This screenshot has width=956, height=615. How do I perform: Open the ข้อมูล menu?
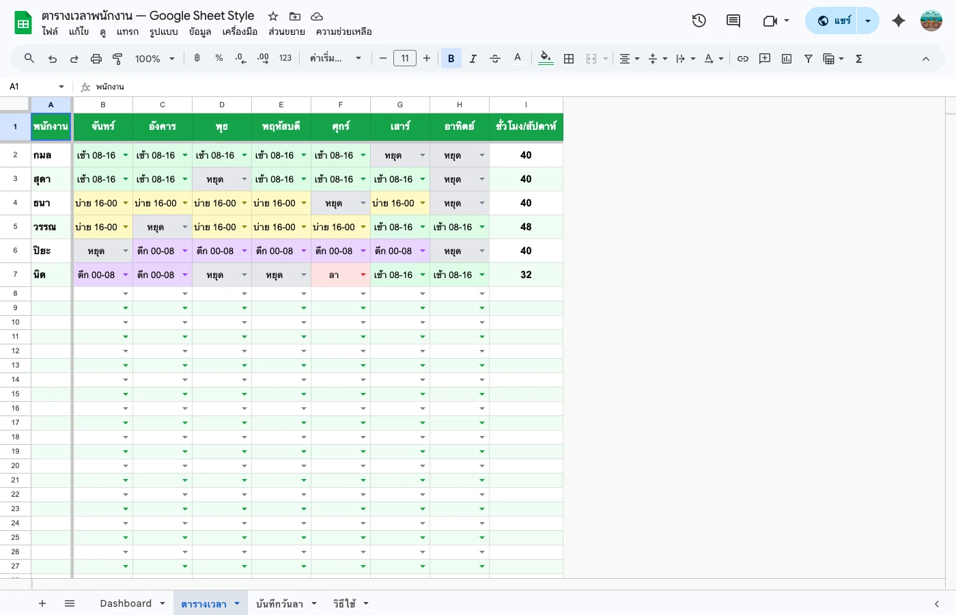(199, 31)
